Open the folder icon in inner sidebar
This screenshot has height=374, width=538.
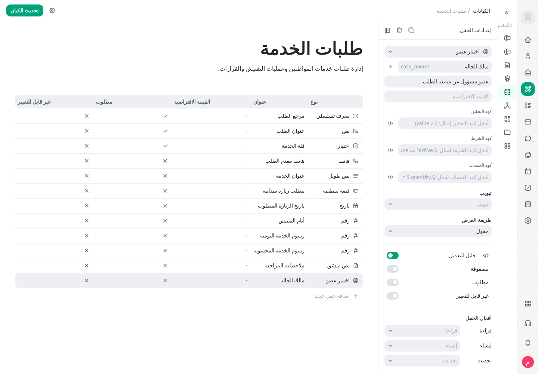(x=507, y=132)
